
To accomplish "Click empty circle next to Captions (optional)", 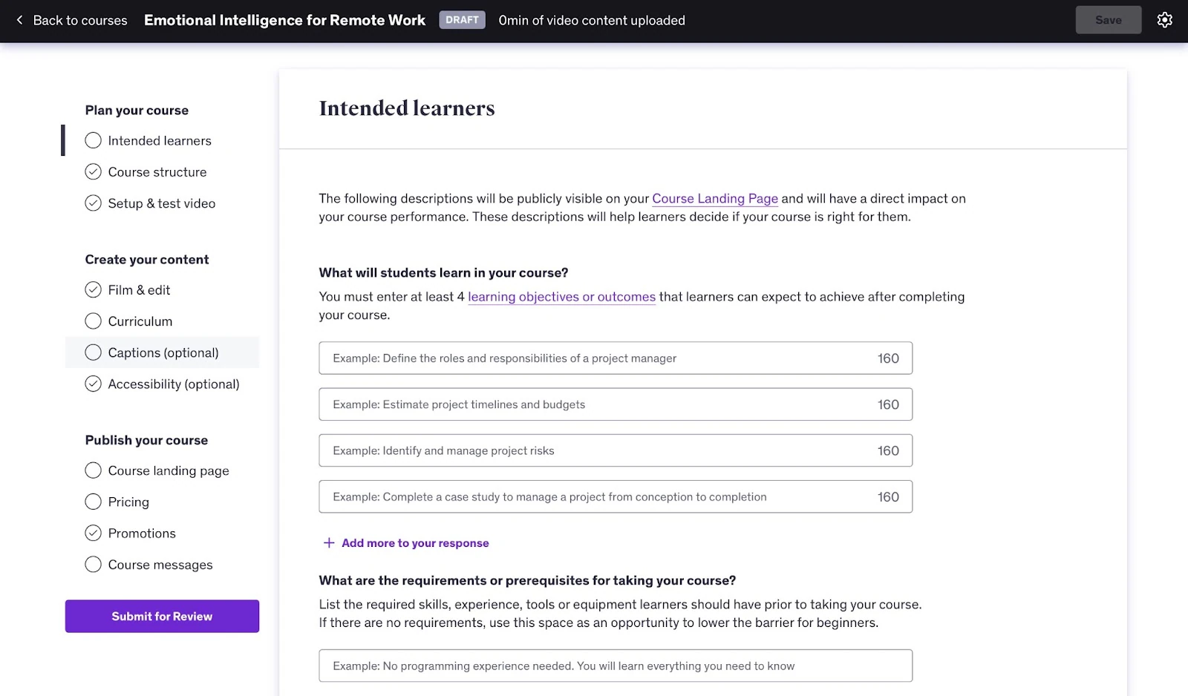I will [93, 352].
